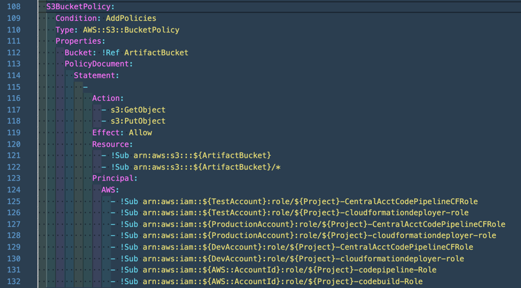Click the codepipeline-Role ARN line
This screenshot has width=521, height=288.
(289, 270)
